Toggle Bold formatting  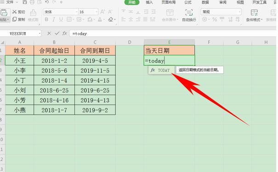coord(46,19)
